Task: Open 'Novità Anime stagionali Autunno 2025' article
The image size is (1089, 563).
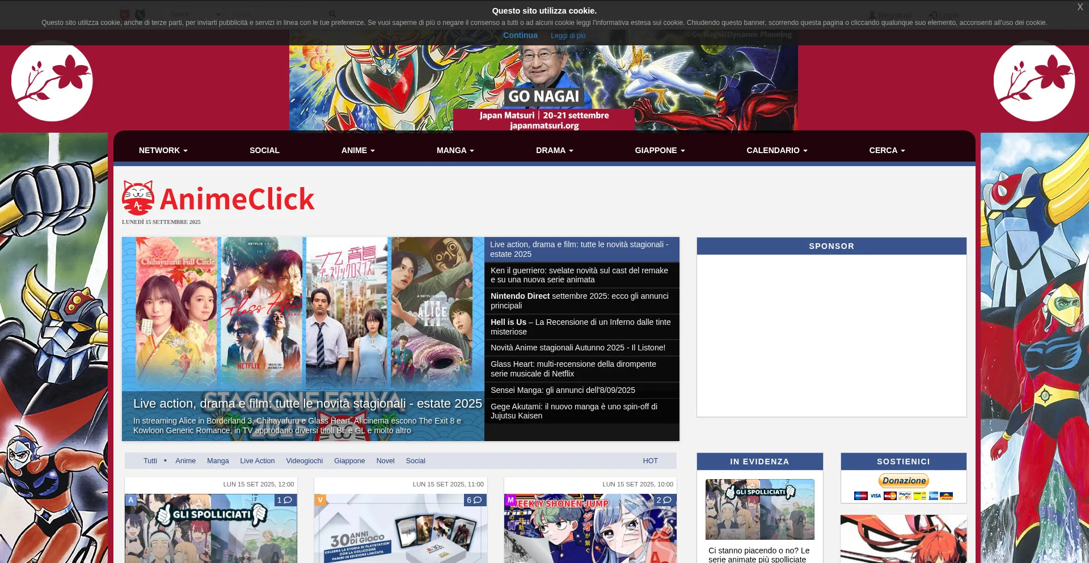Action: (582, 348)
